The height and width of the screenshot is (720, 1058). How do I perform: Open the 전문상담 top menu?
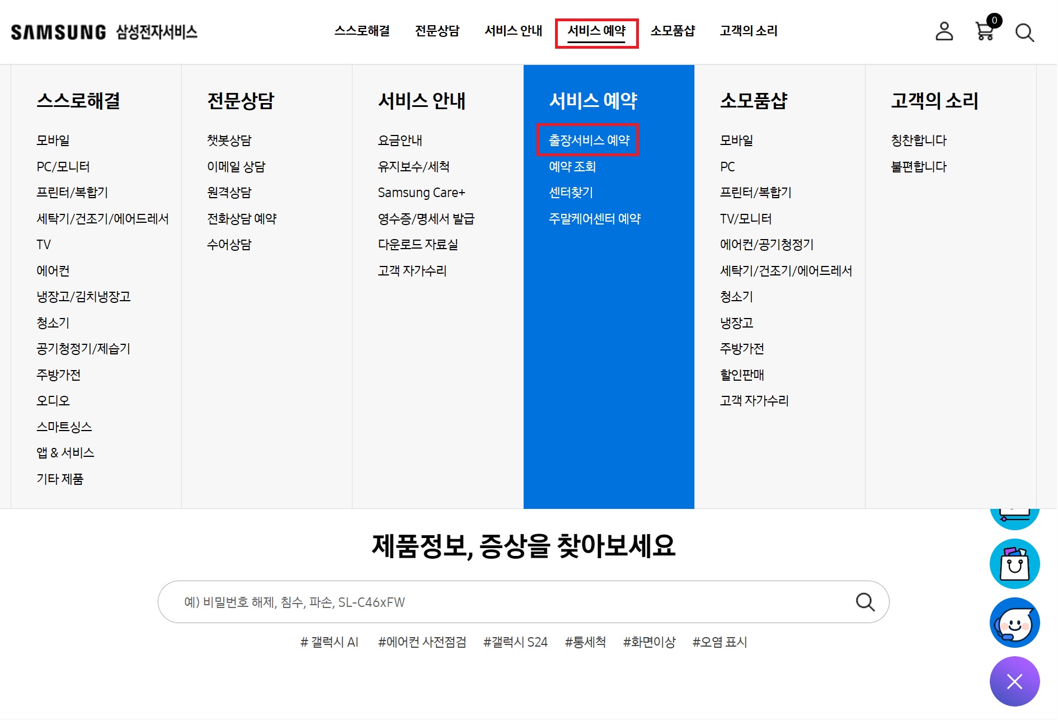coord(438,31)
